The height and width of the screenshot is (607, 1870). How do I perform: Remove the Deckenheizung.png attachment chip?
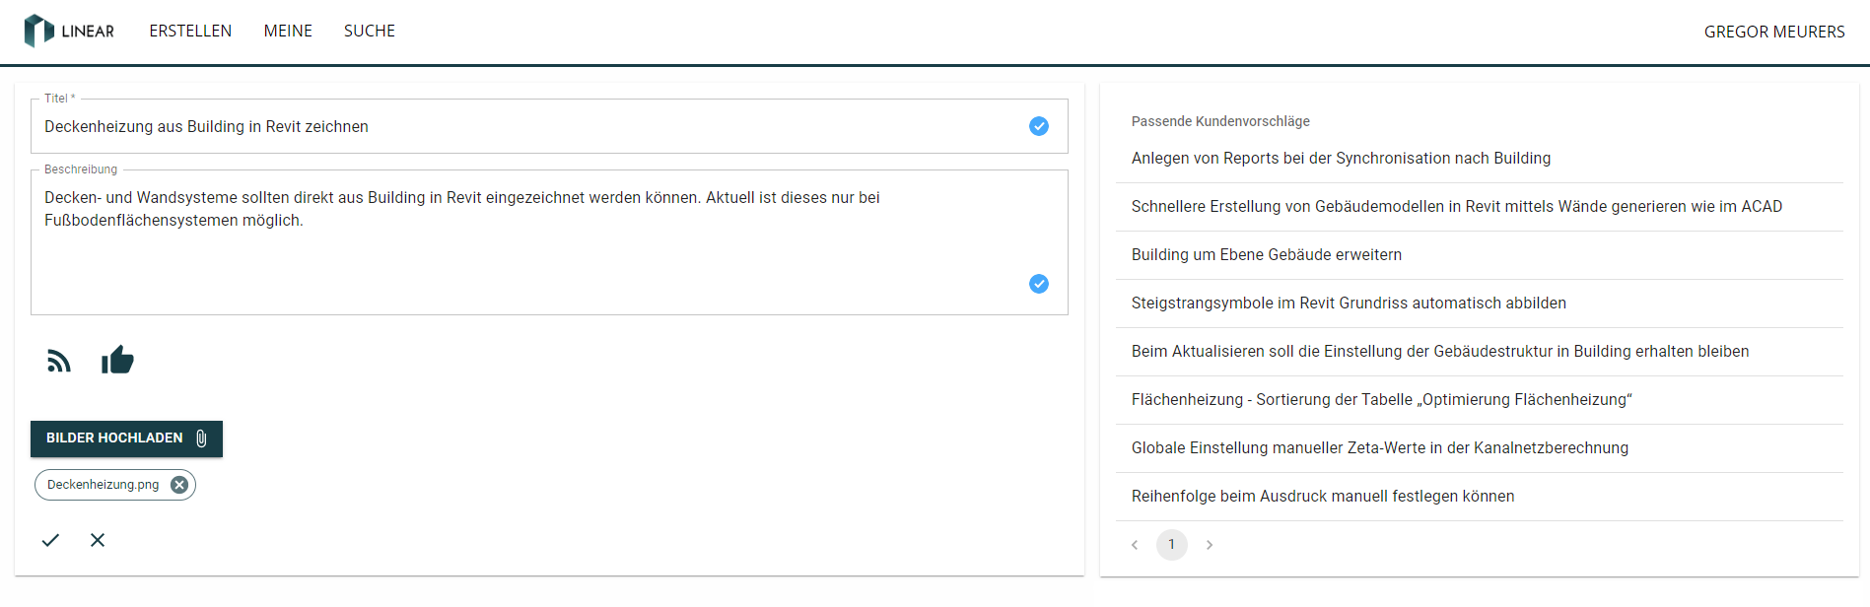click(179, 485)
